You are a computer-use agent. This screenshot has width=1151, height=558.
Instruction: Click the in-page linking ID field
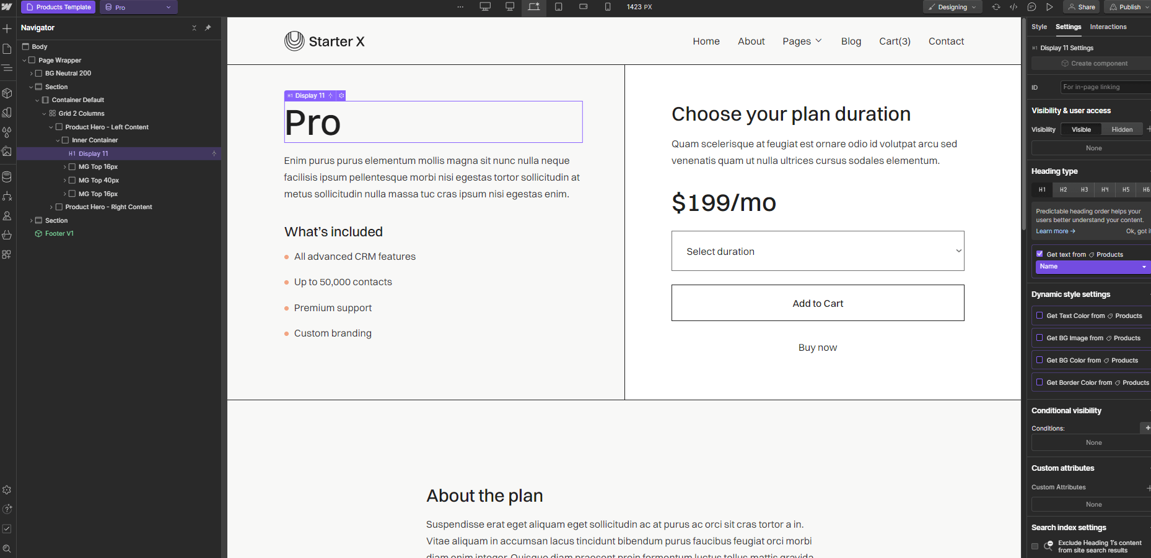click(1105, 87)
